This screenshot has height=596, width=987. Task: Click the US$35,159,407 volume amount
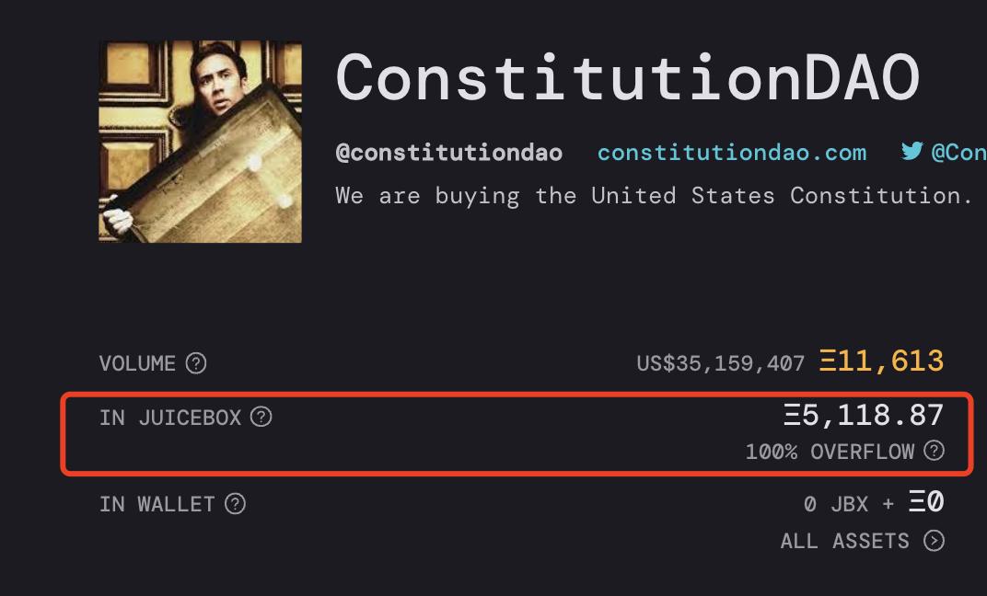tap(720, 363)
